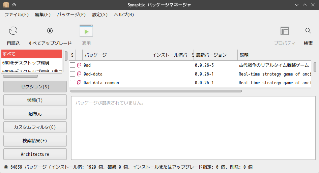Click the Architecture button
The width and height of the screenshot is (319, 173).
[x=35, y=154]
